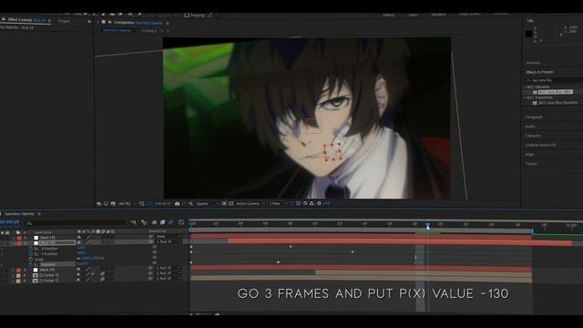Click the bottom layer's tan label swatch

tap(18, 281)
